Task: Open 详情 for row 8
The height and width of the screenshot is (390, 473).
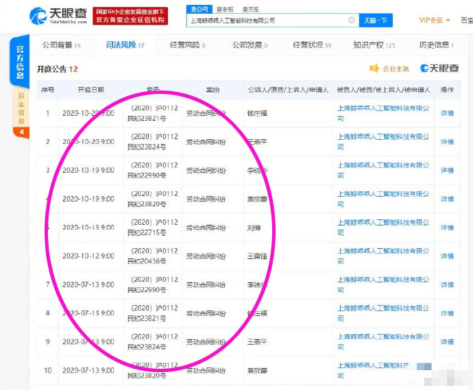Action: coord(447,313)
